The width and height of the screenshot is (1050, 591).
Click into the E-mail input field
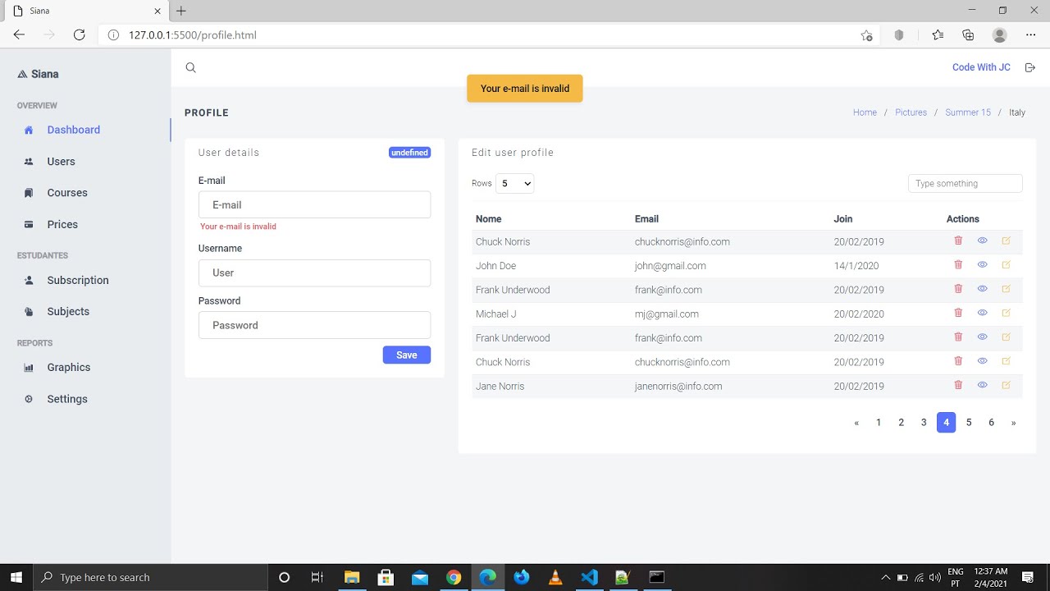pyautogui.click(x=314, y=205)
